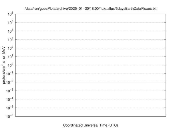Click the Coordinated Universal Time axis label
This screenshot has width=183, height=128.
[90, 125]
